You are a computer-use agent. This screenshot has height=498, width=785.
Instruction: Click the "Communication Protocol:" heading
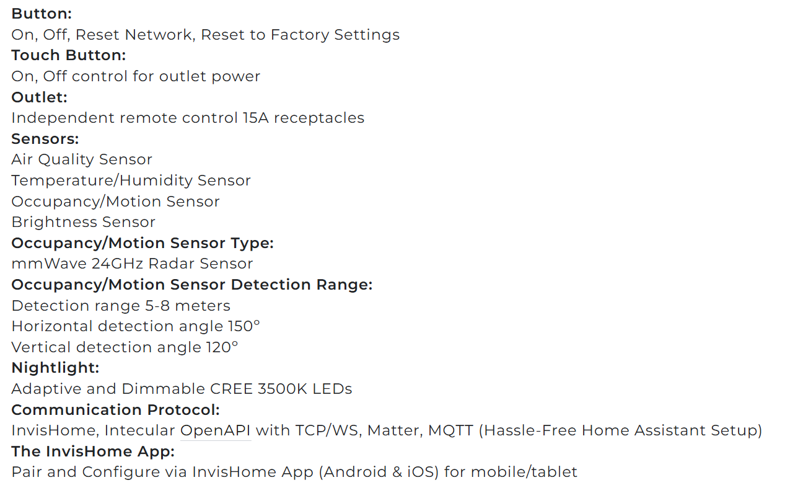pos(115,409)
